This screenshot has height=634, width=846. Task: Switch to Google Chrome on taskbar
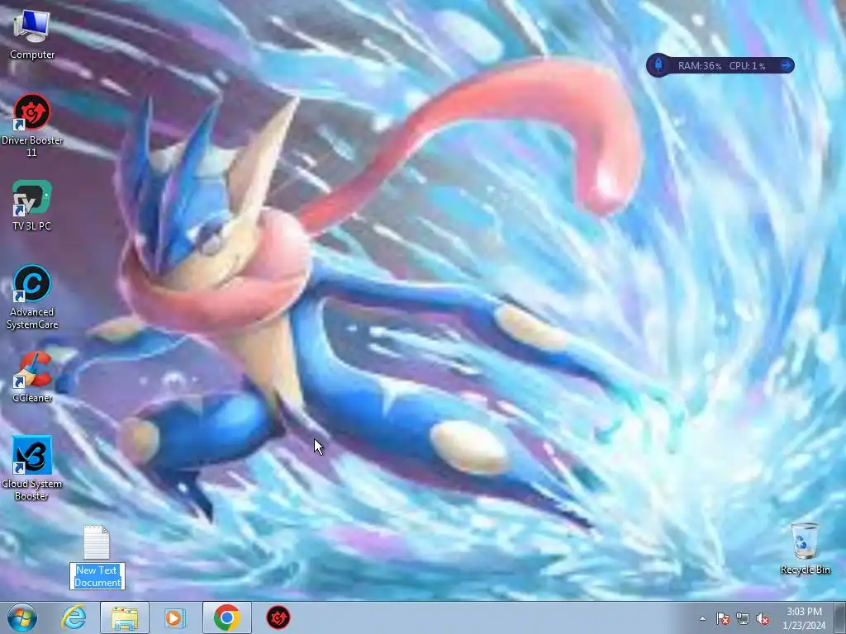227,617
